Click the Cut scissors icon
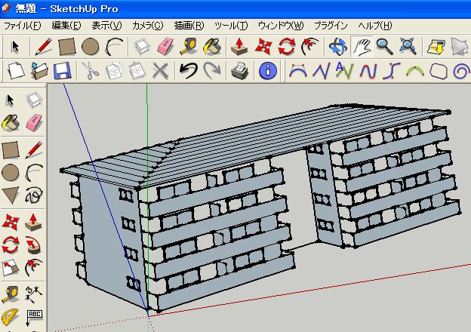The image size is (471, 332). tap(90, 71)
